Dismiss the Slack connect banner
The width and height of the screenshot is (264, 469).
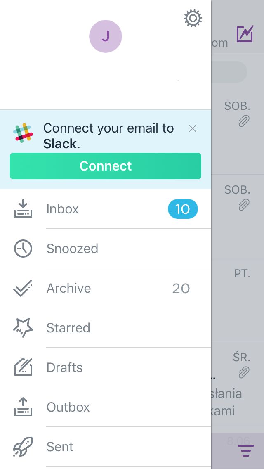192,129
